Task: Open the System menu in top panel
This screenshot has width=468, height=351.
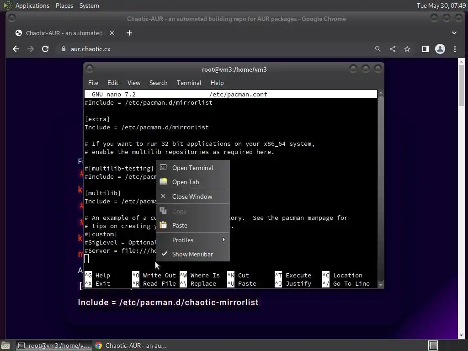Action: click(x=89, y=5)
